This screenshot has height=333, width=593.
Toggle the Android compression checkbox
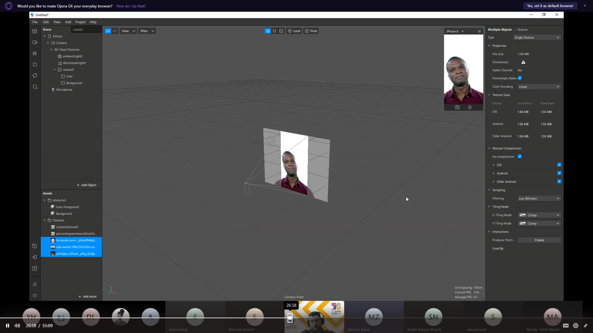[559, 173]
